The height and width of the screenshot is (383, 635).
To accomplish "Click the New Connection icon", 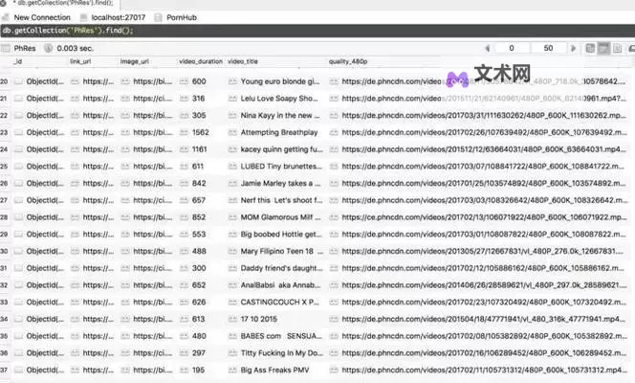I will click(x=7, y=17).
